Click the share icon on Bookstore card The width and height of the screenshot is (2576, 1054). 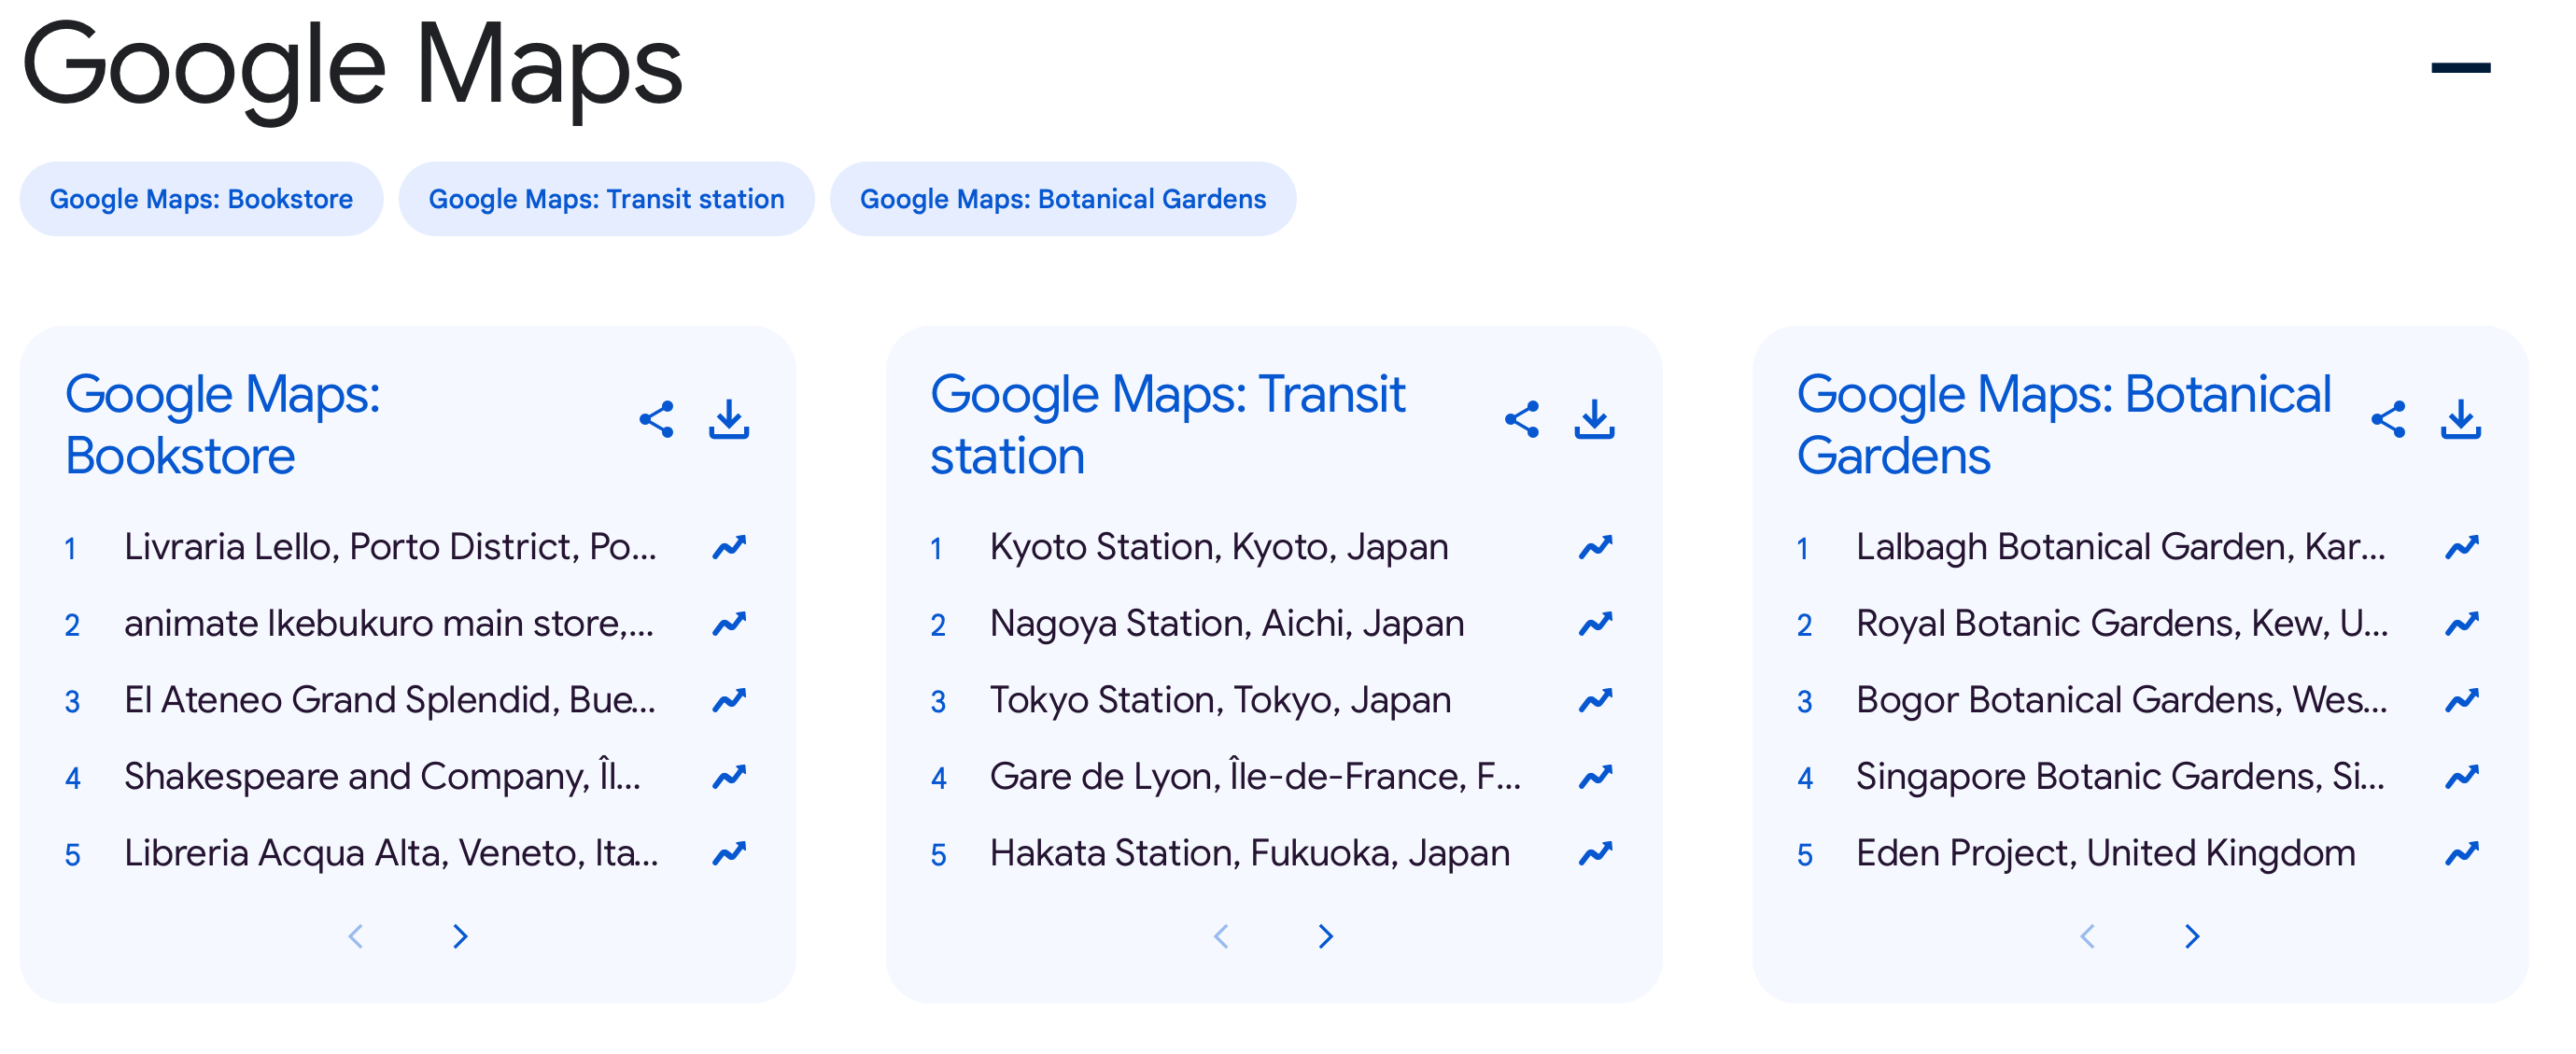(x=658, y=420)
